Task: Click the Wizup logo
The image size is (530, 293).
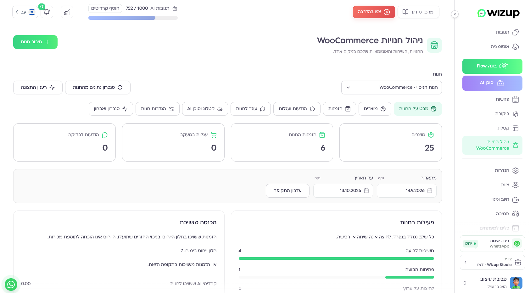Action: pyautogui.click(x=498, y=13)
